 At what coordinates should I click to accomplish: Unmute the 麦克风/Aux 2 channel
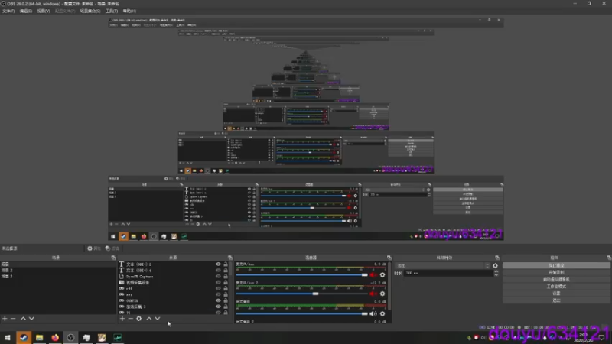point(373,294)
